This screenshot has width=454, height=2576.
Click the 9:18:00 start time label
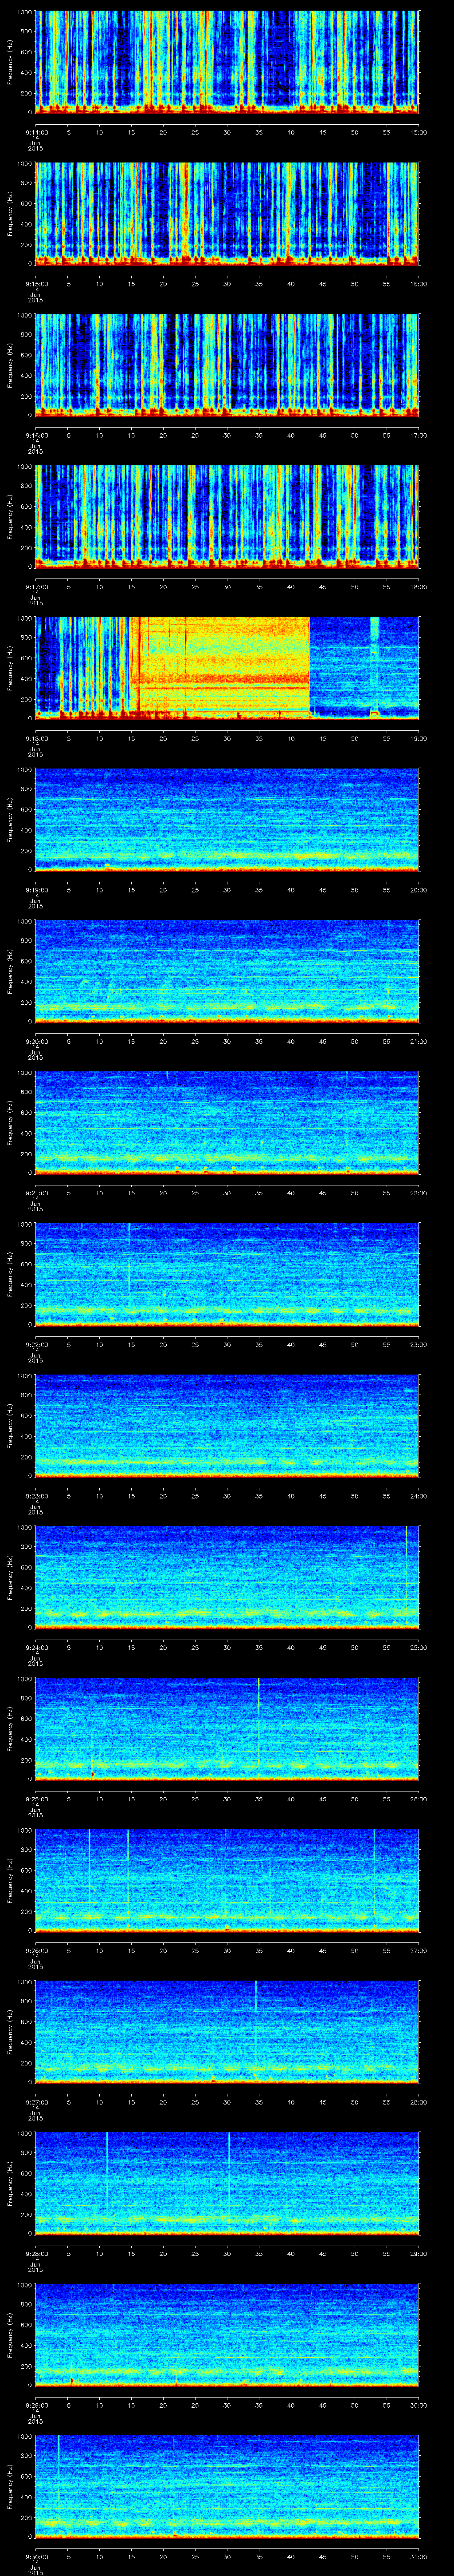[x=36, y=738]
